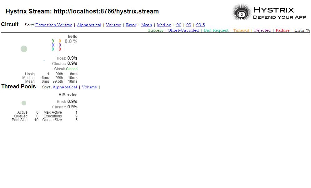Click the Max Active value 1
This screenshot has height=188, width=311.
[76, 112]
